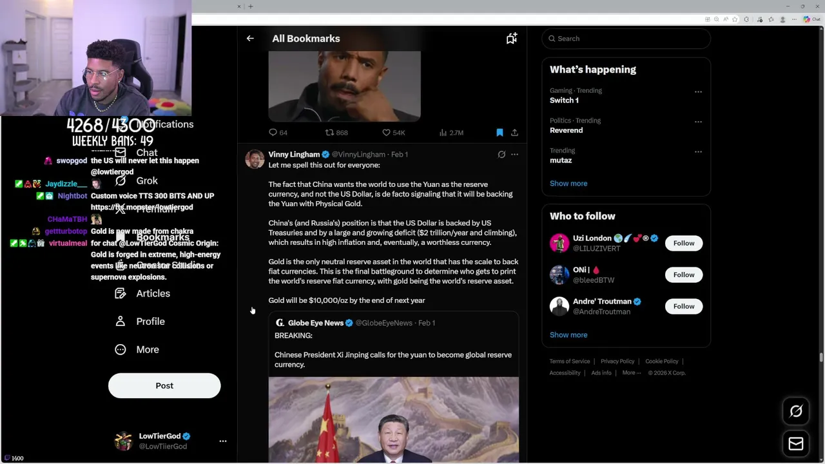Image resolution: width=825 pixels, height=464 pixels.
Task: Share the top post via share icon
Action: point(514,133)
